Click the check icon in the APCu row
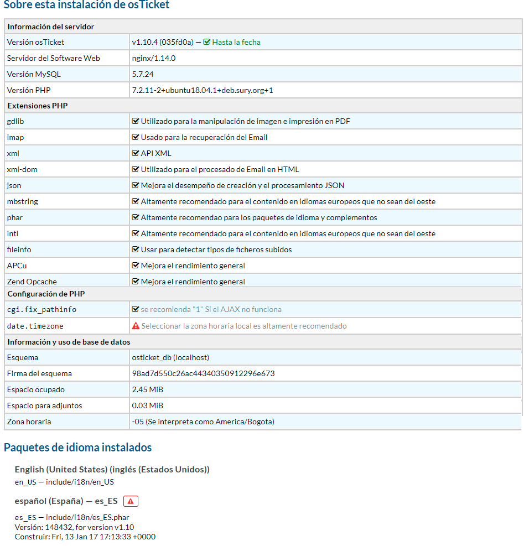The height and width of the screenshot is (546, 524). point(135,266)
